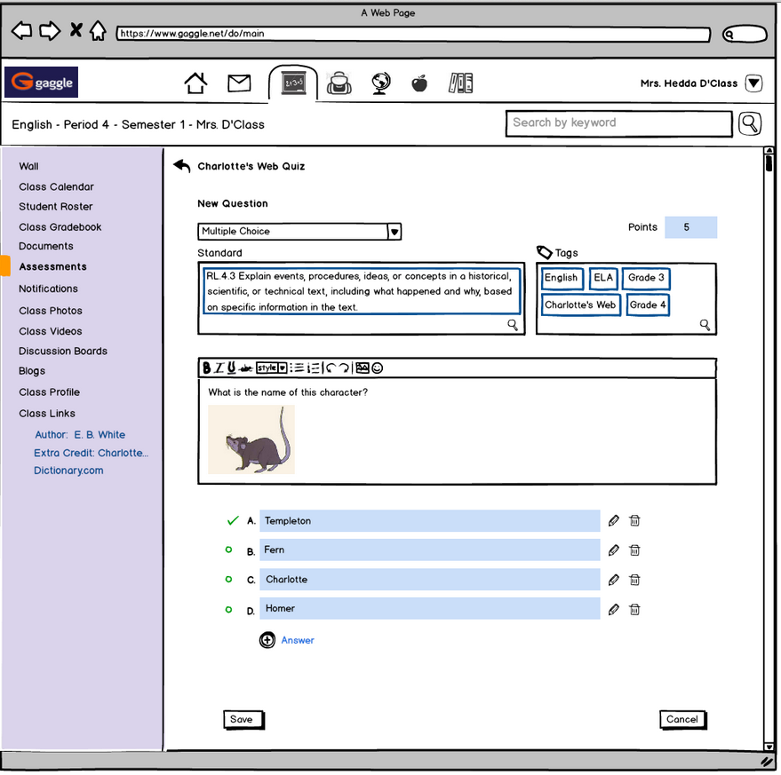781x775 pixels.
Task: Delete answer Homer with its trash icon
Action: (634, 609)
